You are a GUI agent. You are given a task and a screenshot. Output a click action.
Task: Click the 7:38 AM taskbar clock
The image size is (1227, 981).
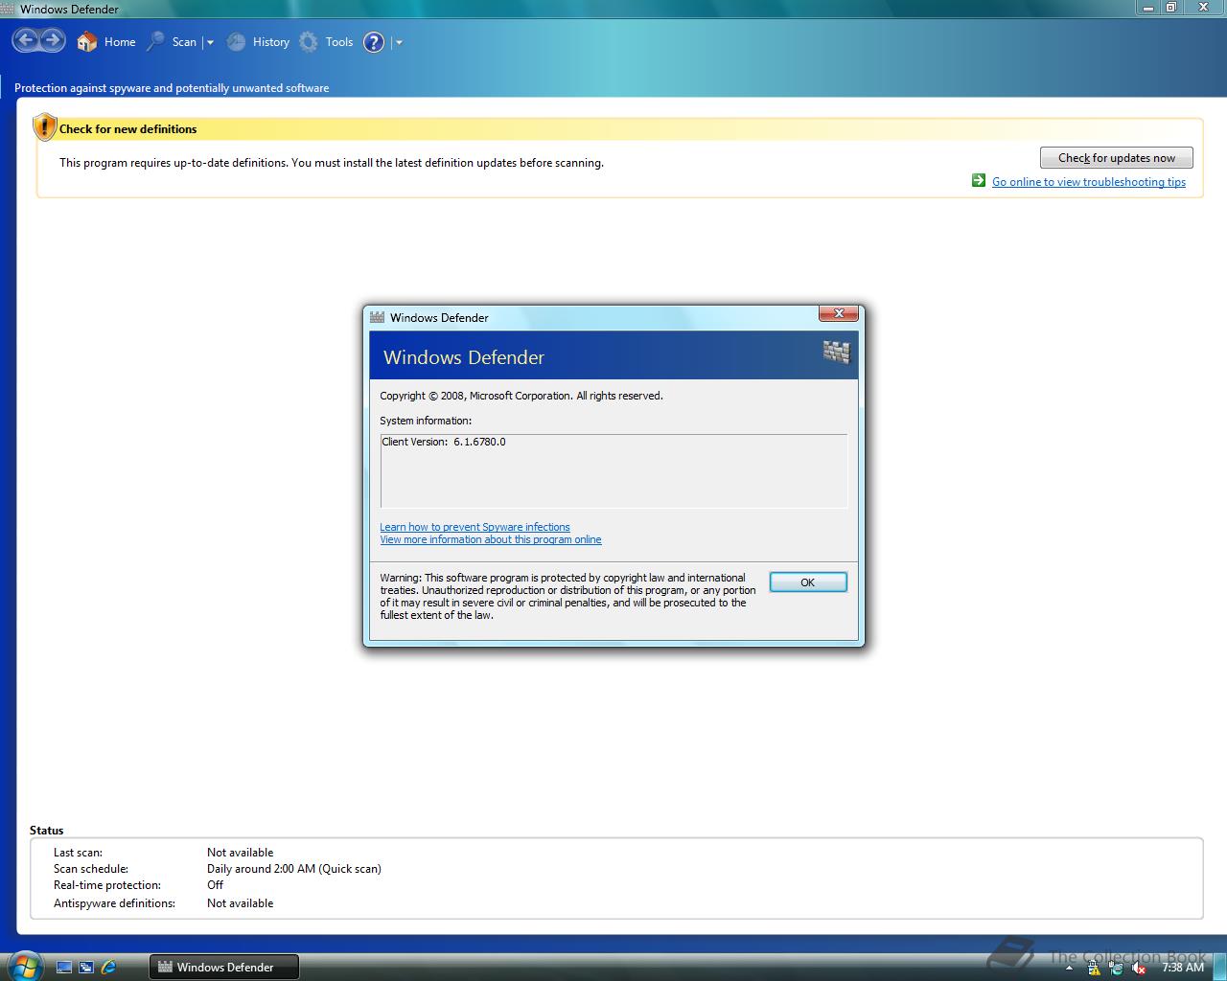coord(1182,968)
